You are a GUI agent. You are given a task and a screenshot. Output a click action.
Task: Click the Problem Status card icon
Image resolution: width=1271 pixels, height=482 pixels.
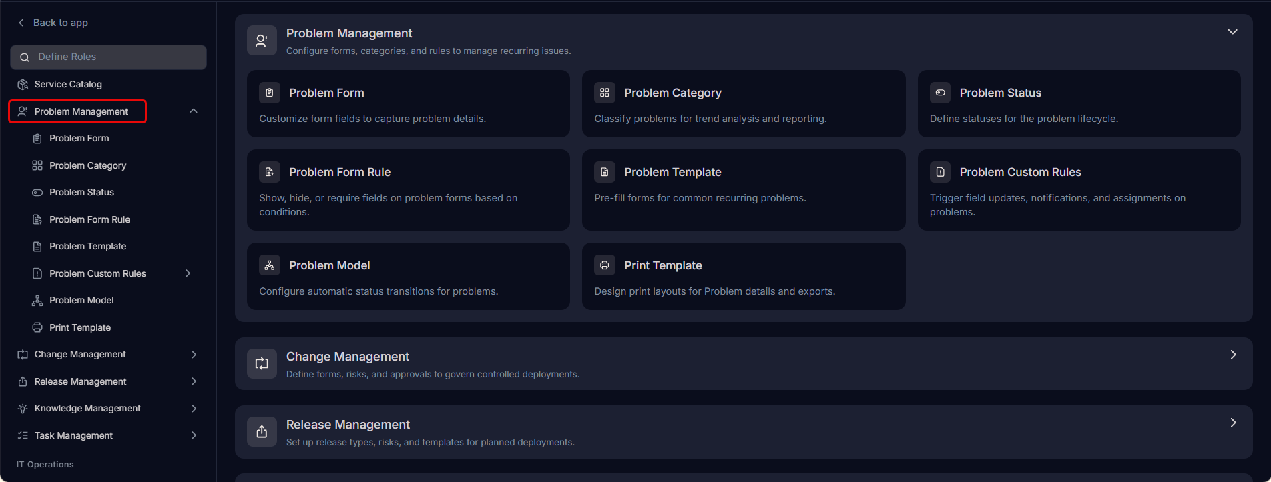point(940,93)
